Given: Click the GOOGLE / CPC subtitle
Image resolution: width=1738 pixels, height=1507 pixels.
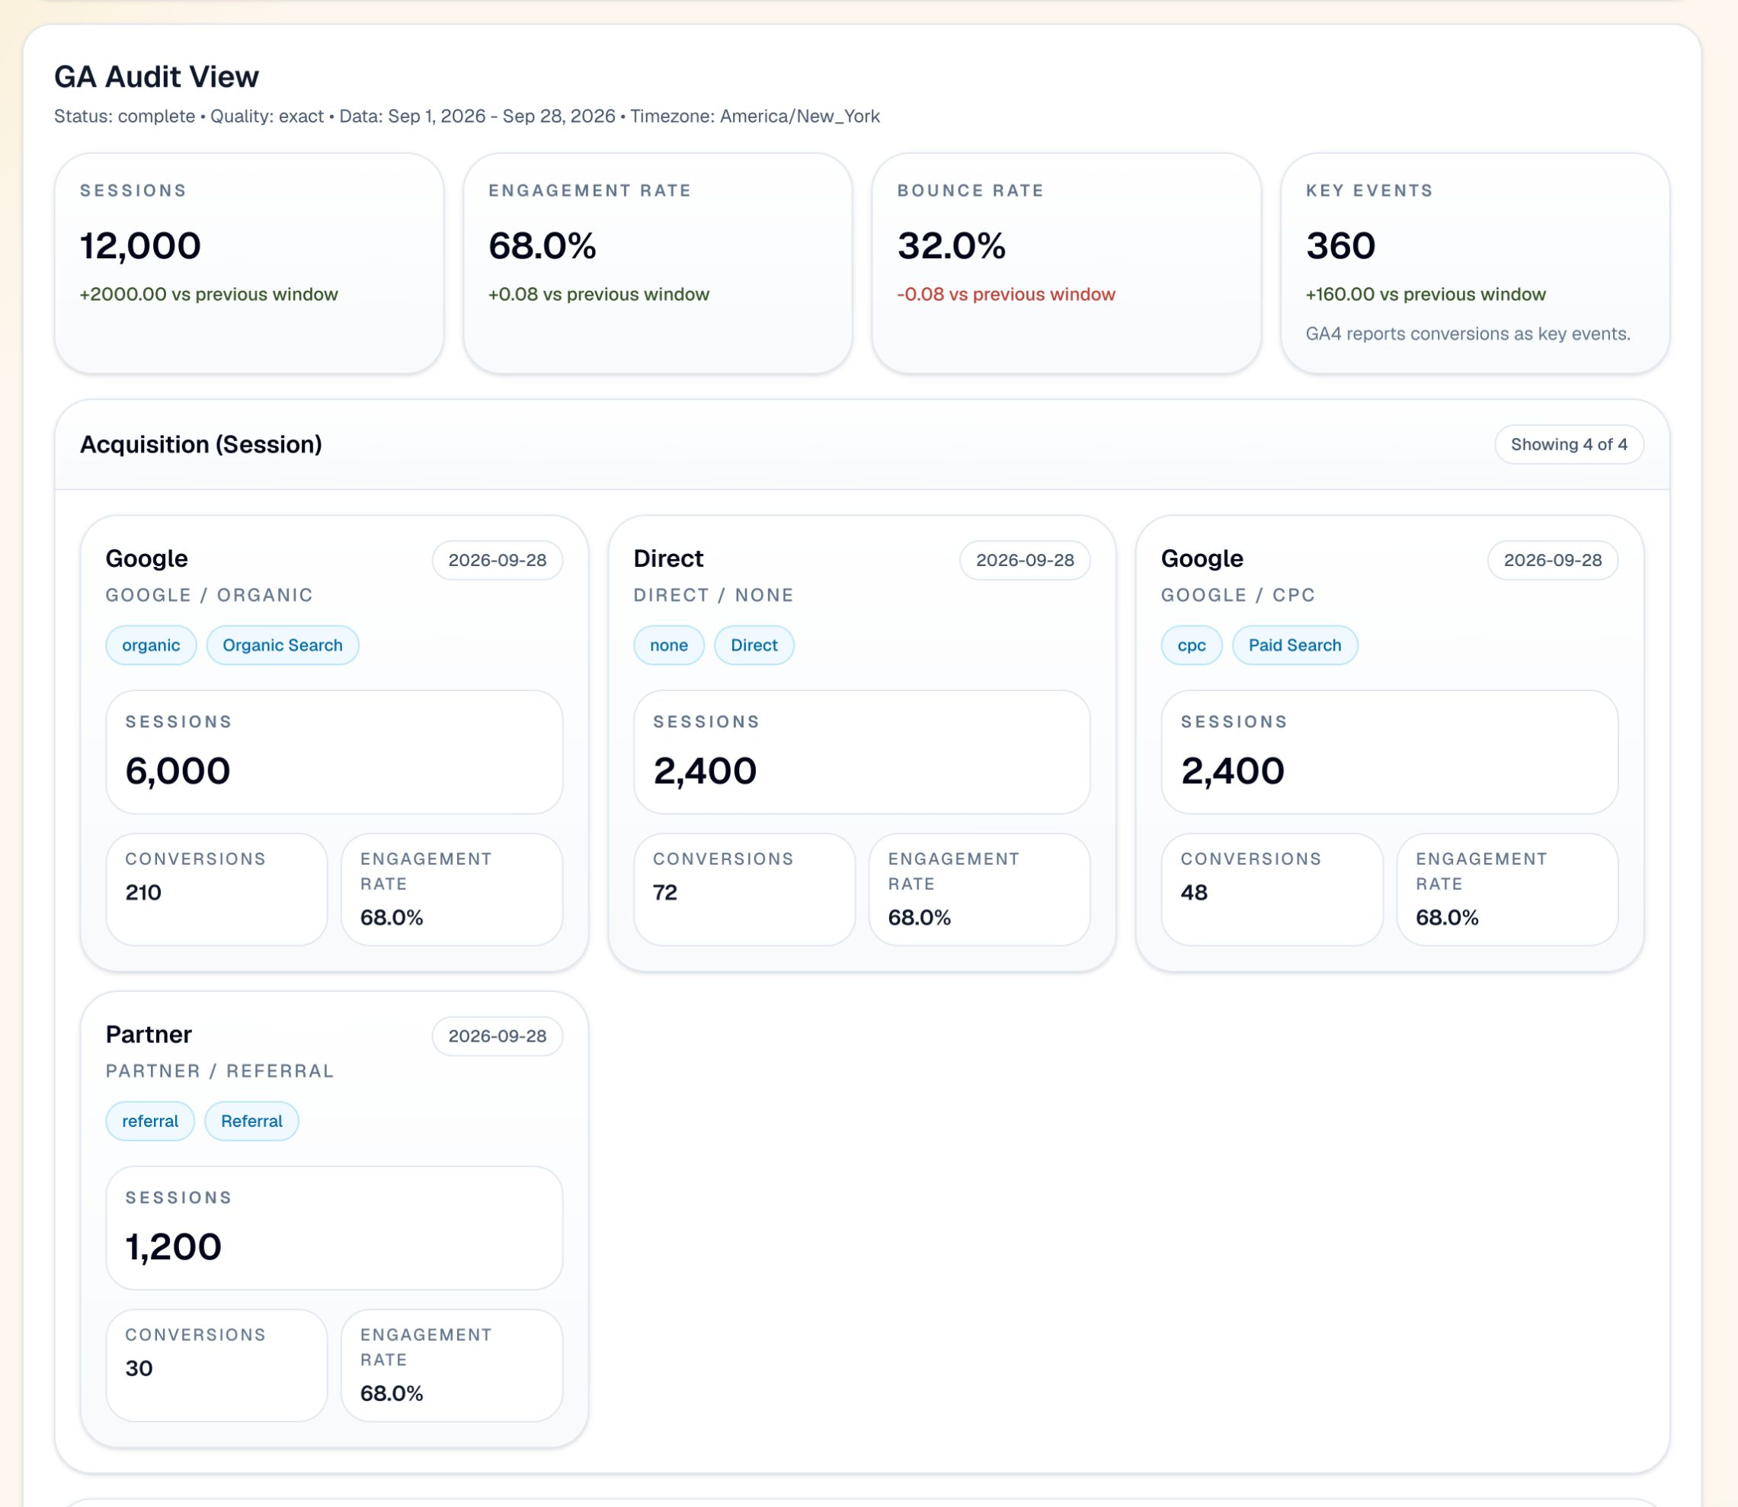Looking at the screenshot, I should [x=1237, y=595].
